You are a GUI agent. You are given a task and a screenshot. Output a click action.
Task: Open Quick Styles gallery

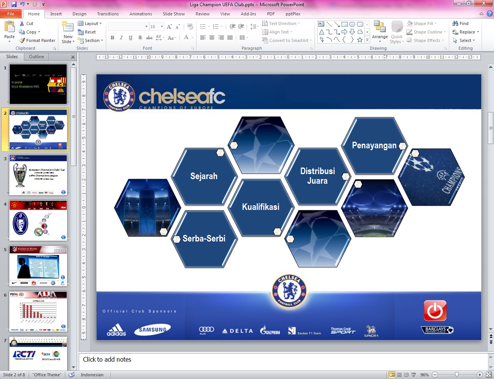pos(397,32)
